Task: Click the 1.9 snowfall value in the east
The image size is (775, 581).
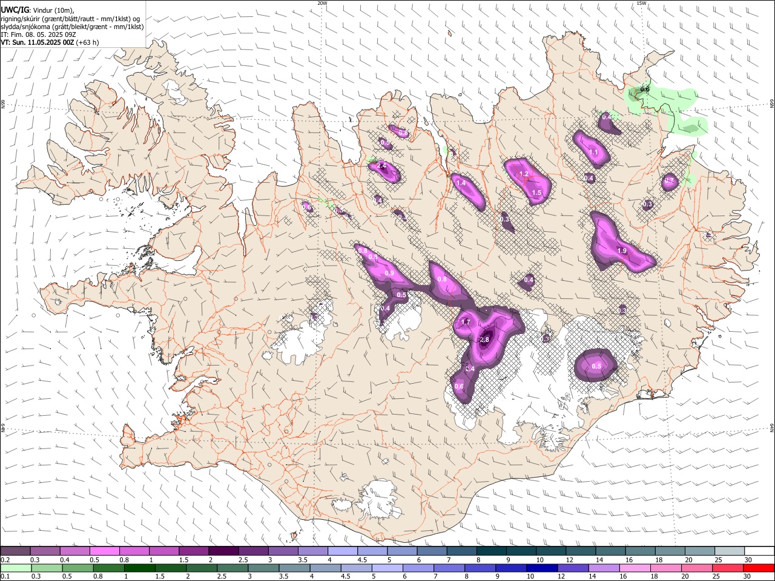Action: tap(621, 251)
